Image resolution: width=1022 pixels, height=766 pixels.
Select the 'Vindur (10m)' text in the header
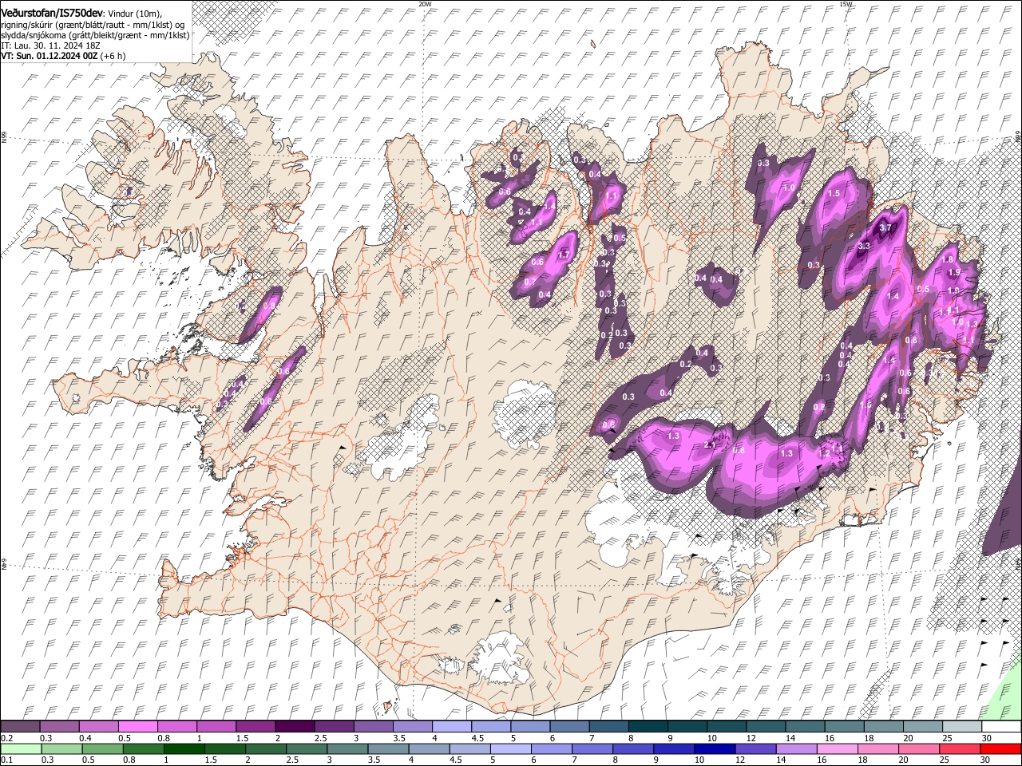click(135, 12)
